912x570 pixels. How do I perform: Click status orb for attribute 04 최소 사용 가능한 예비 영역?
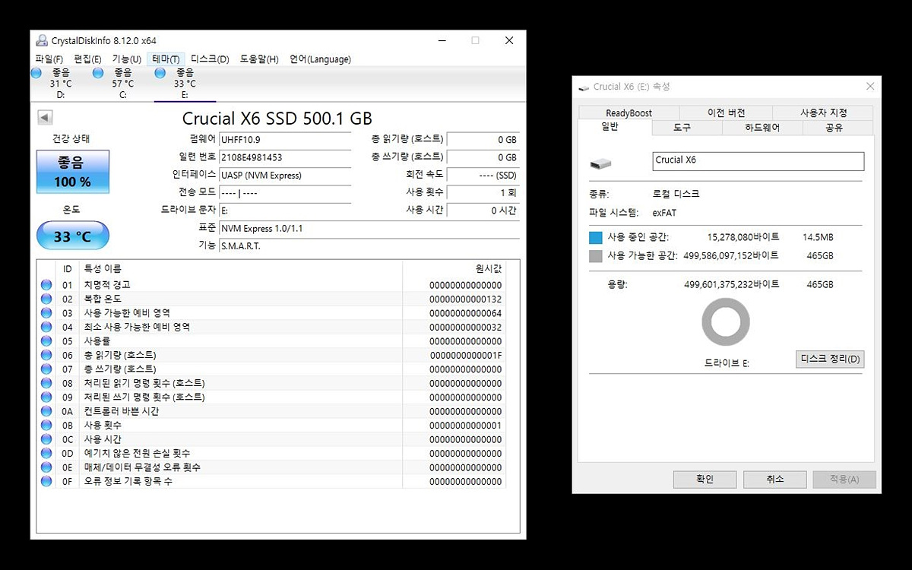(46, 327)
